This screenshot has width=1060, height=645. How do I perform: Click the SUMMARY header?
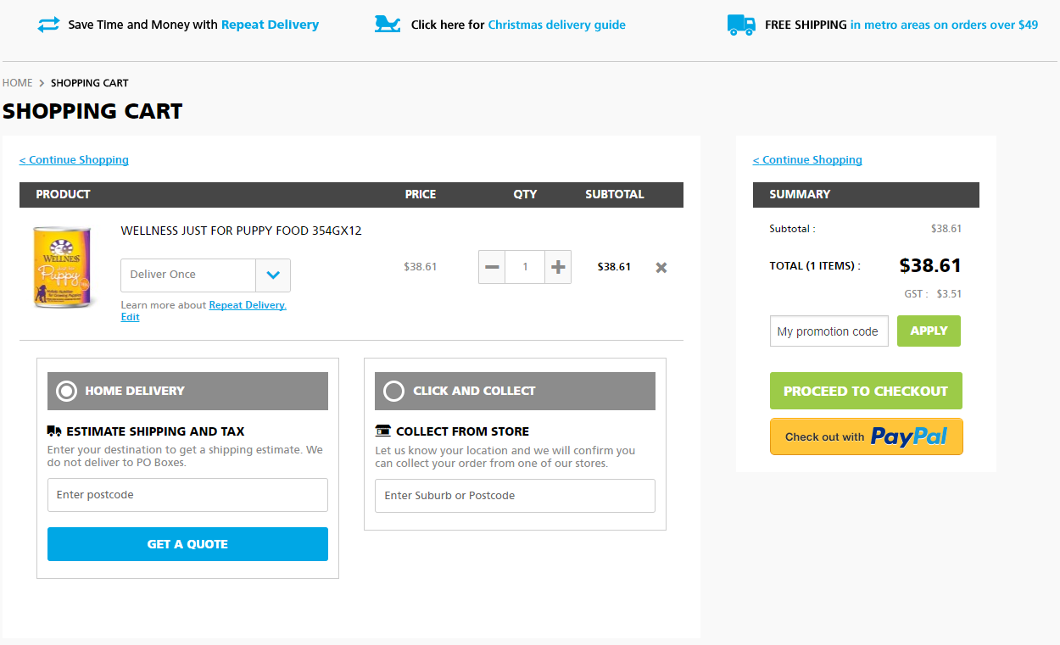pyautogui.click(x=800, y=194)
